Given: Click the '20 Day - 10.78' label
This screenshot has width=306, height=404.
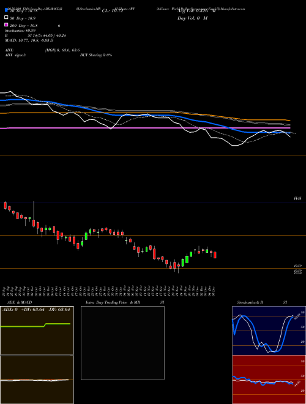Looking at the screenshot, I should click(23, 11).
